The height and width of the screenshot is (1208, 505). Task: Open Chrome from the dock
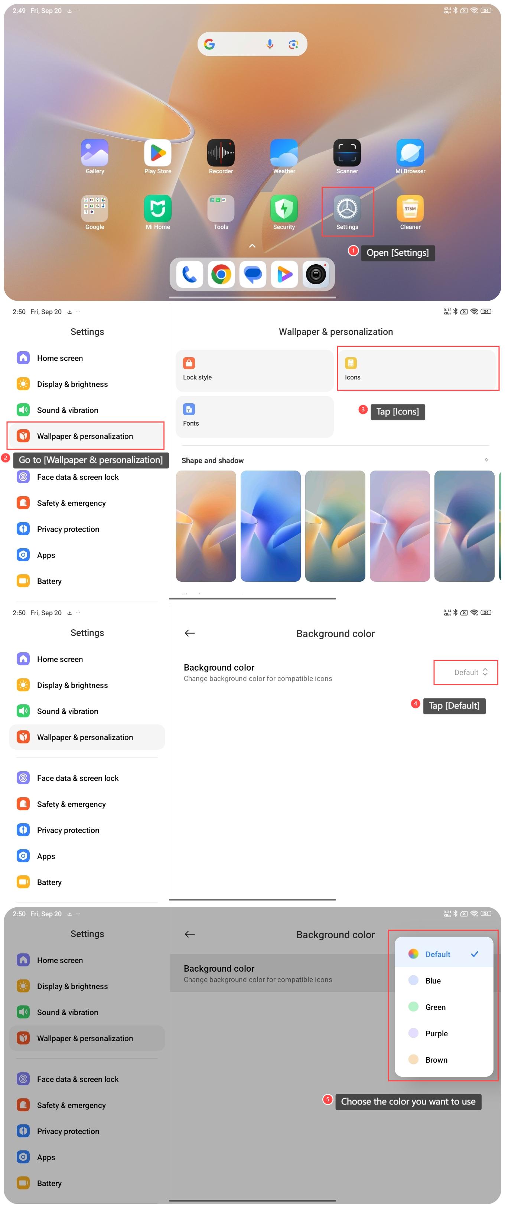221,274
